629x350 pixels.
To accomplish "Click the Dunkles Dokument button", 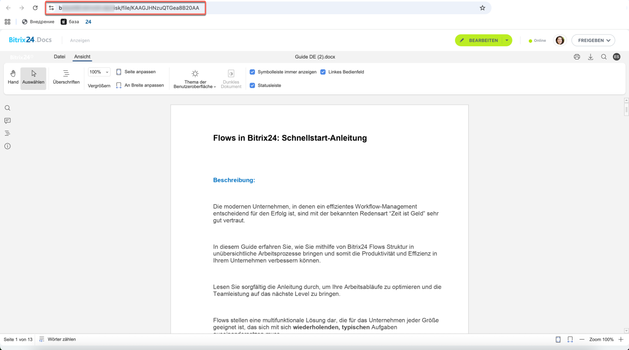I will tap(231, 79).
